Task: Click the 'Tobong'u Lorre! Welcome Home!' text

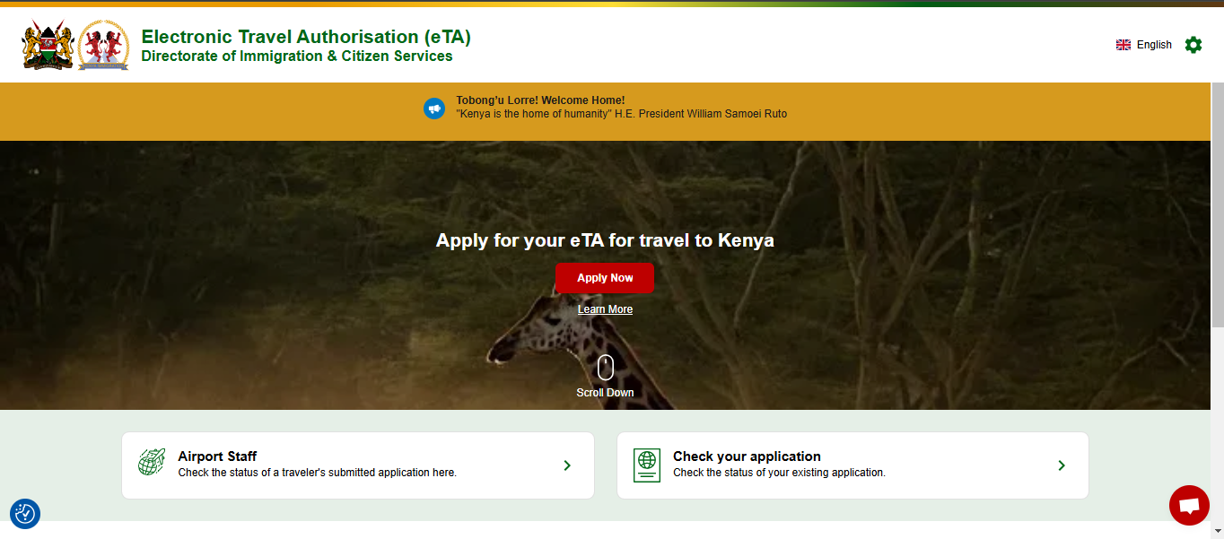Action: point(540,100)
